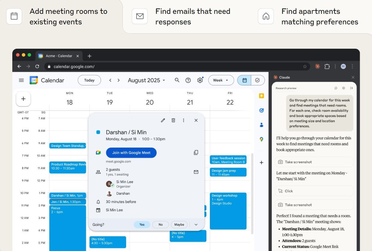Open the (No title) 4:30 – 5:30pm event
Viewport: 372px width, 251px height.
[108, 242]
